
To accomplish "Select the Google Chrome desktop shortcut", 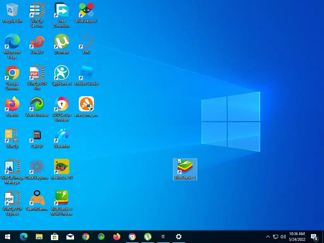I will [x=12, y=77].
